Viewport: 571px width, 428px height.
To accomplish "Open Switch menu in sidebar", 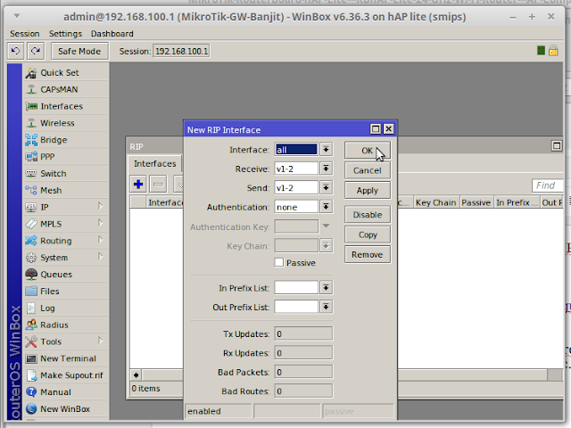I will [x=66, y=174].
